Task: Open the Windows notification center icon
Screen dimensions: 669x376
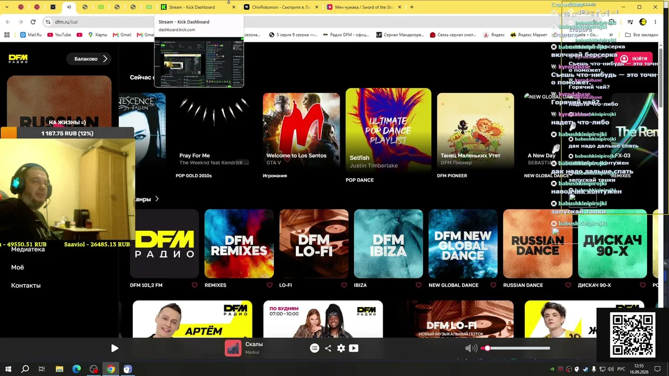Action: [658, 369]
